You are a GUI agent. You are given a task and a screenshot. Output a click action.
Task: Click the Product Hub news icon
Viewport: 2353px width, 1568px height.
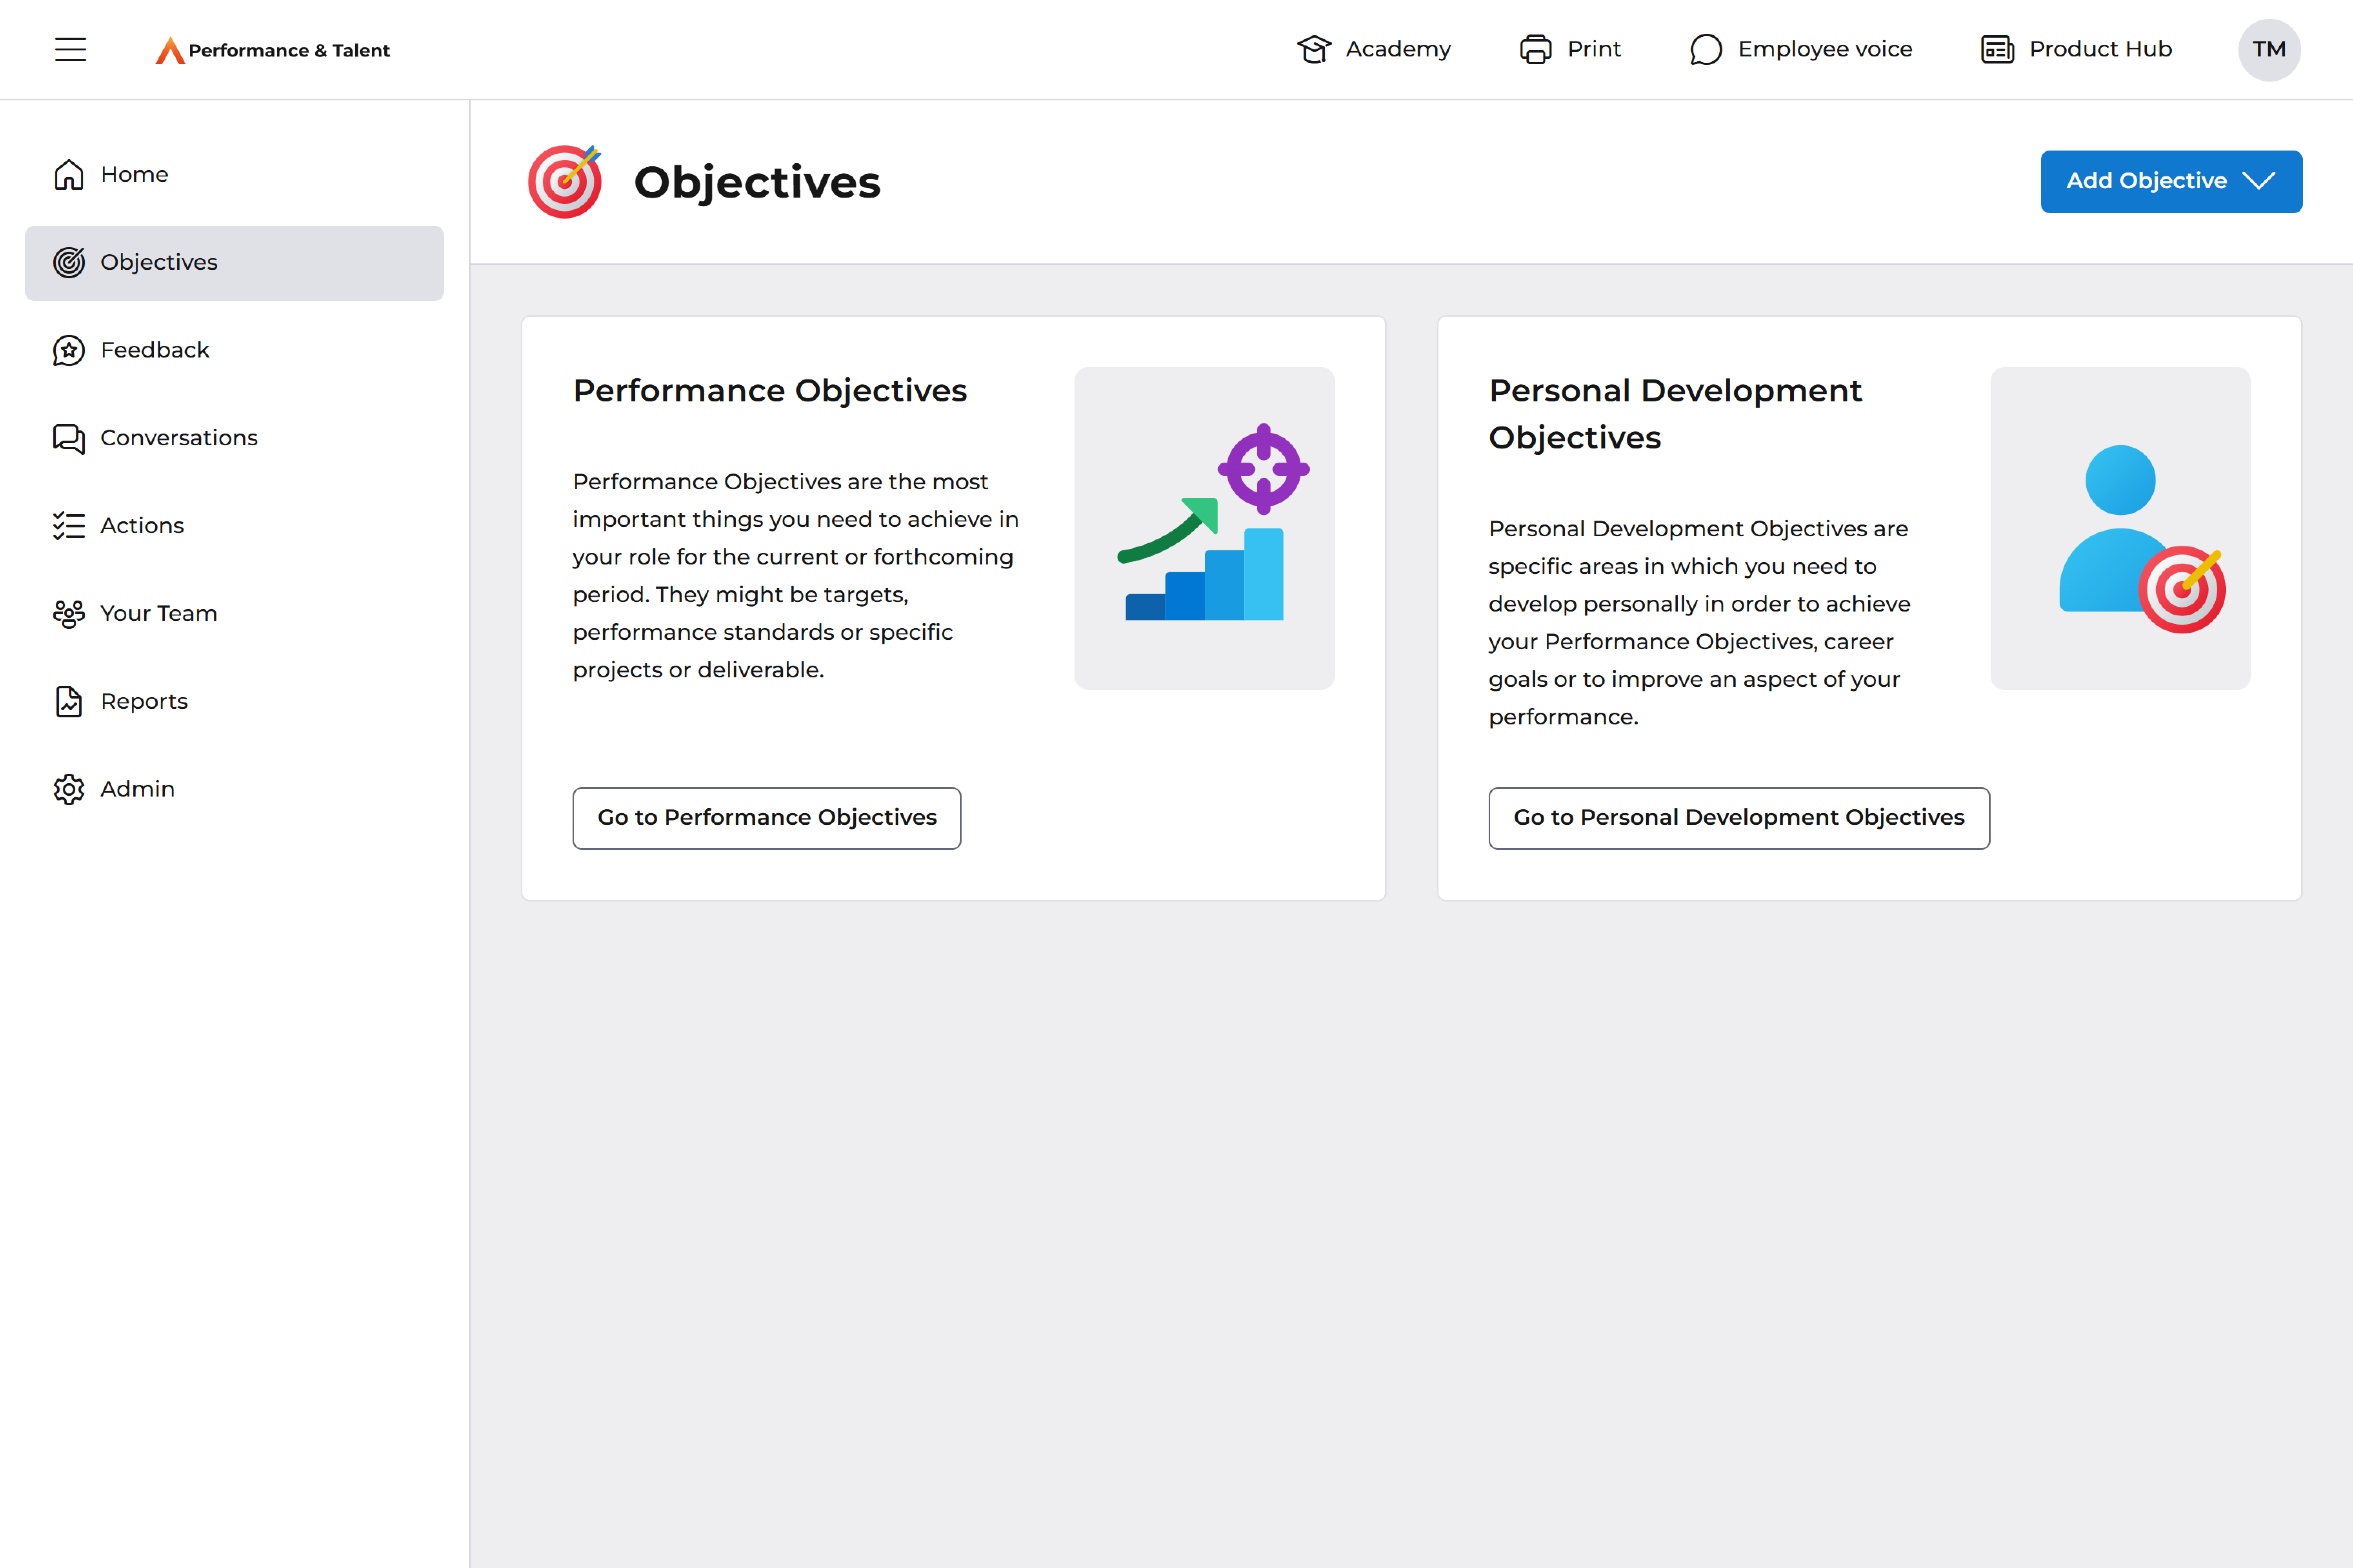click(x=1997, y=49)
